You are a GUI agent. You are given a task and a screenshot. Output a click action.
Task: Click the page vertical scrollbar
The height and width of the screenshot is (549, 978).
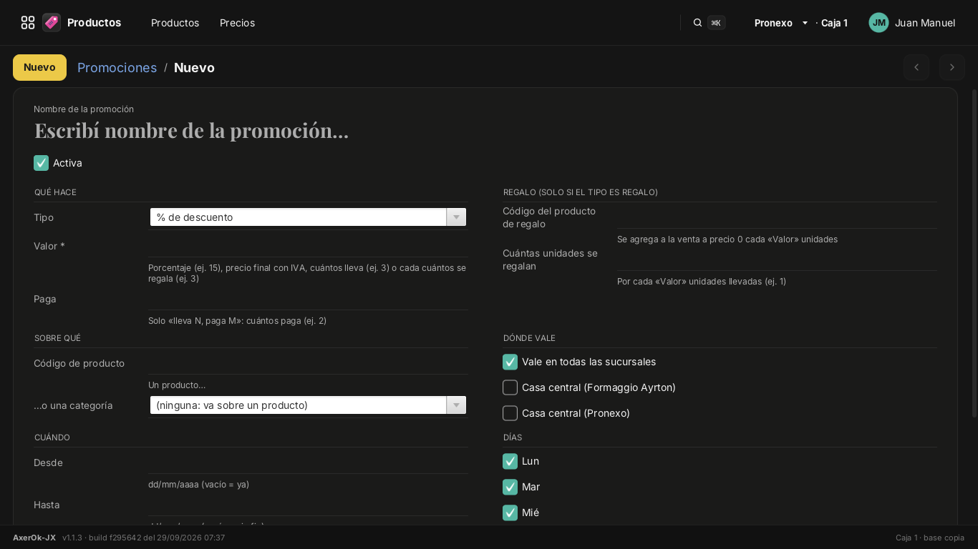coord(974,254)
